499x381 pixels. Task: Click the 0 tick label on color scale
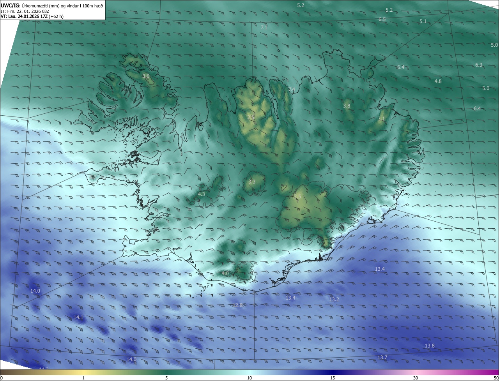tap(2, 378)
